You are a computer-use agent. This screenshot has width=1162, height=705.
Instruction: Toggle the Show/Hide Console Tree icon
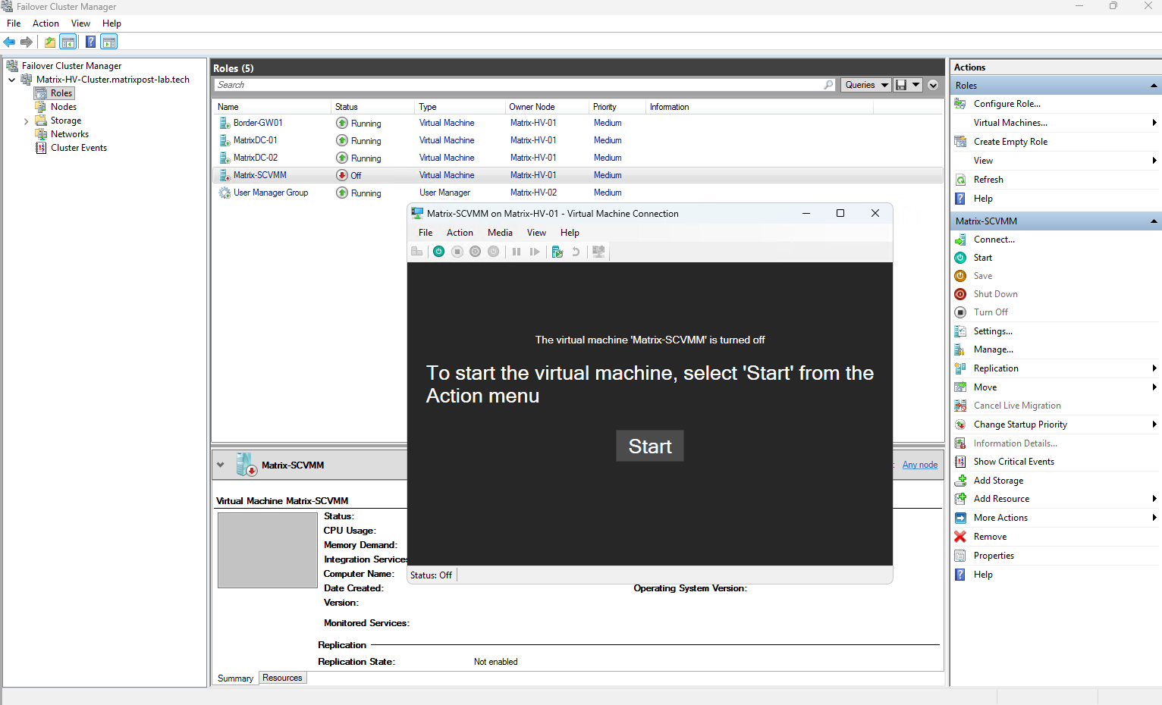point(68,42)
